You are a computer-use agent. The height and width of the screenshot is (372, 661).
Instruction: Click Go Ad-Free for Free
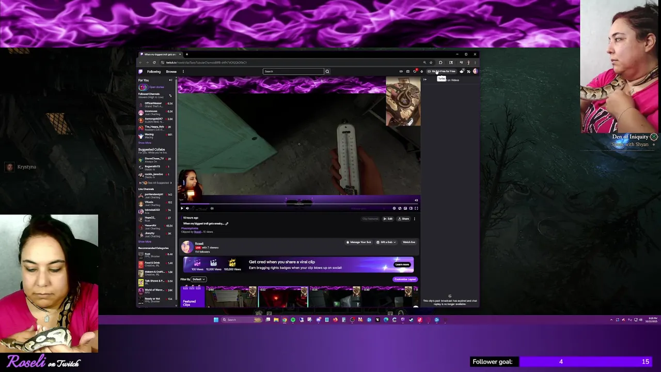click(x=443, y=71)
